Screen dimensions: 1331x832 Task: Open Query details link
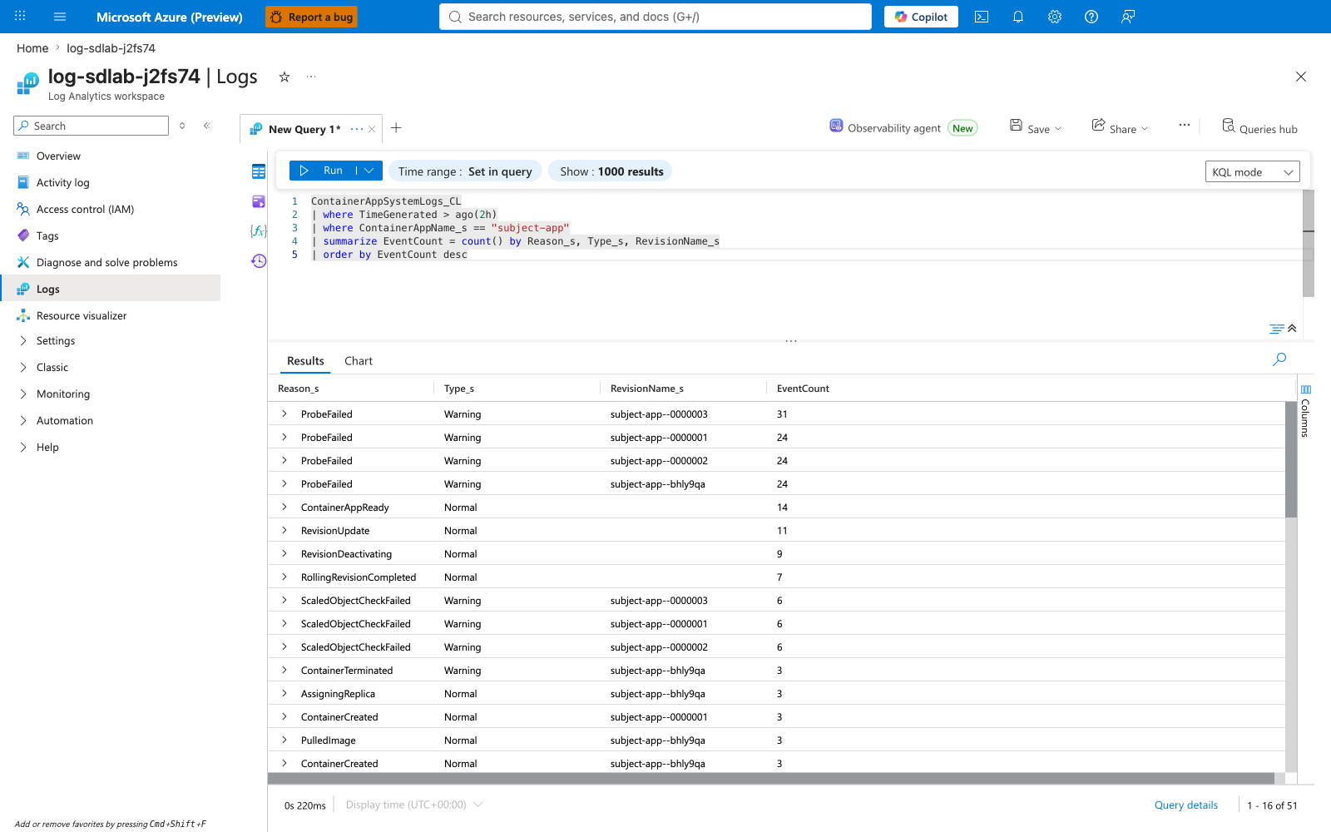pyautogui.click(x=1185, y=805)
